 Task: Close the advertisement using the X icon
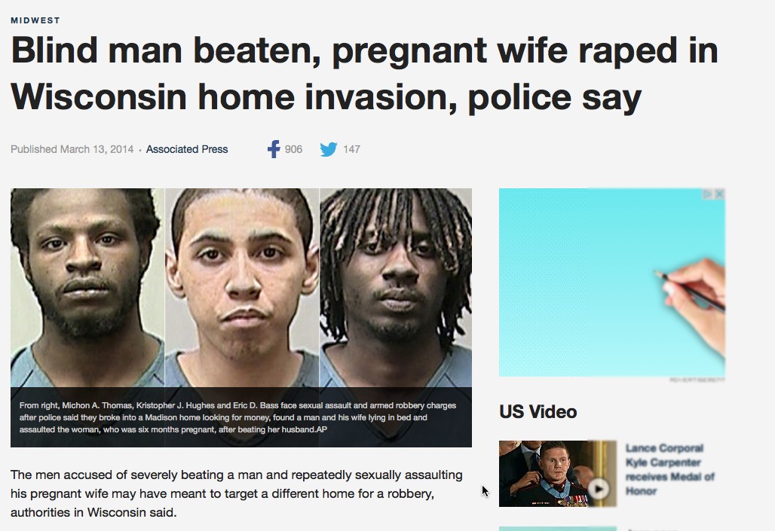720,194
